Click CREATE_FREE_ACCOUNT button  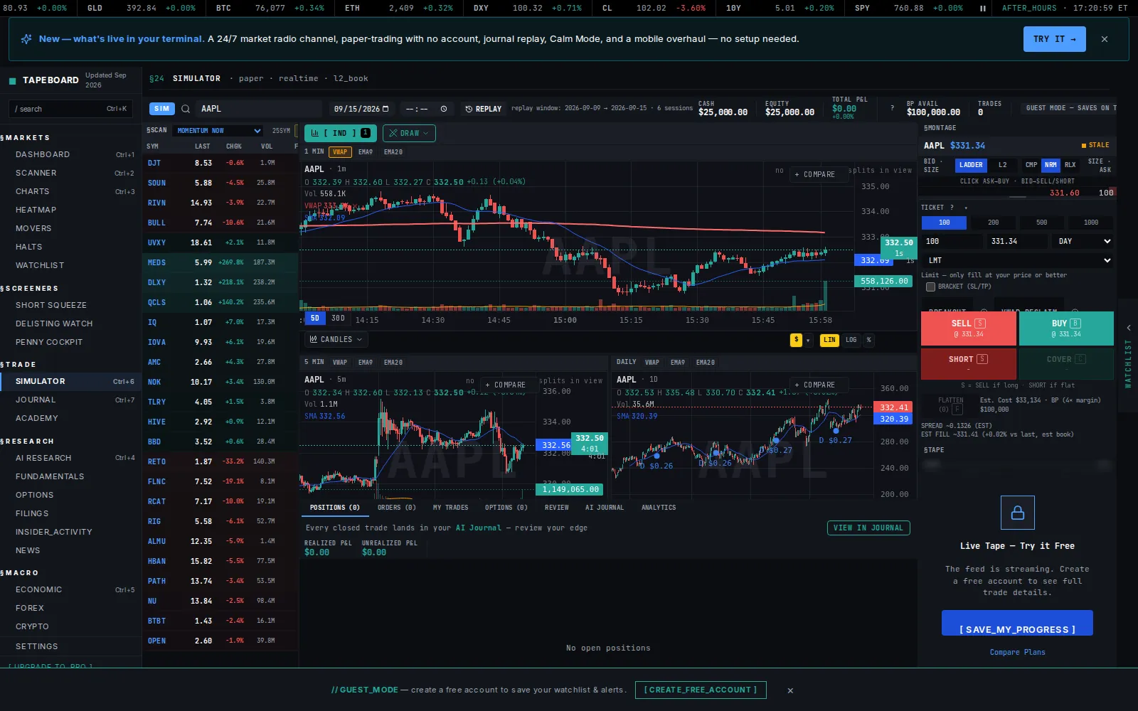click(701, 690)
